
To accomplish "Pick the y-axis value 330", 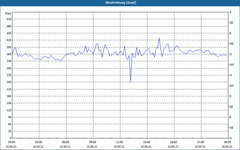I will click(9, 61).
